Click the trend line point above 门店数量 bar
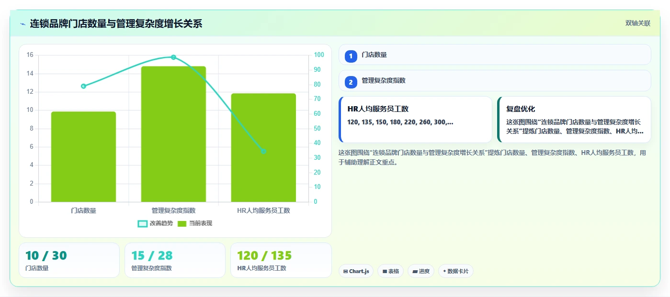Screen dimensions: 670x297 pos(83,86)
